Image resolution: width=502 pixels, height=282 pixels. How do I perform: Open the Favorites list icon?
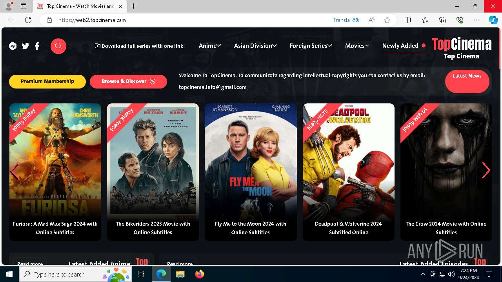click(x=425, y=20)
